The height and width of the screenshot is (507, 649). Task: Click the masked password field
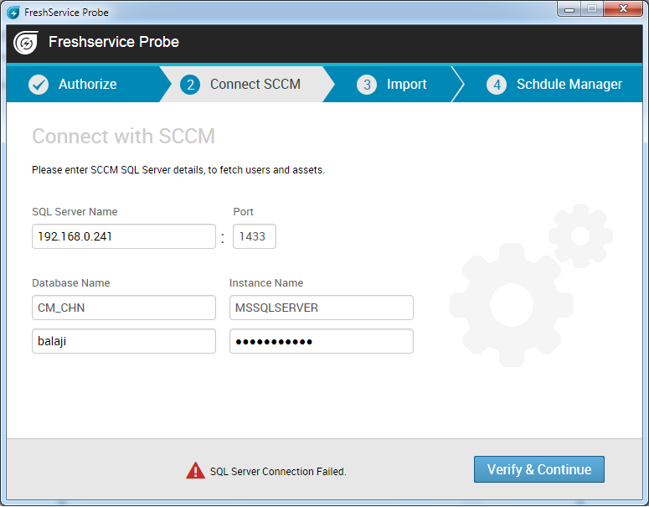pos(322,341)
